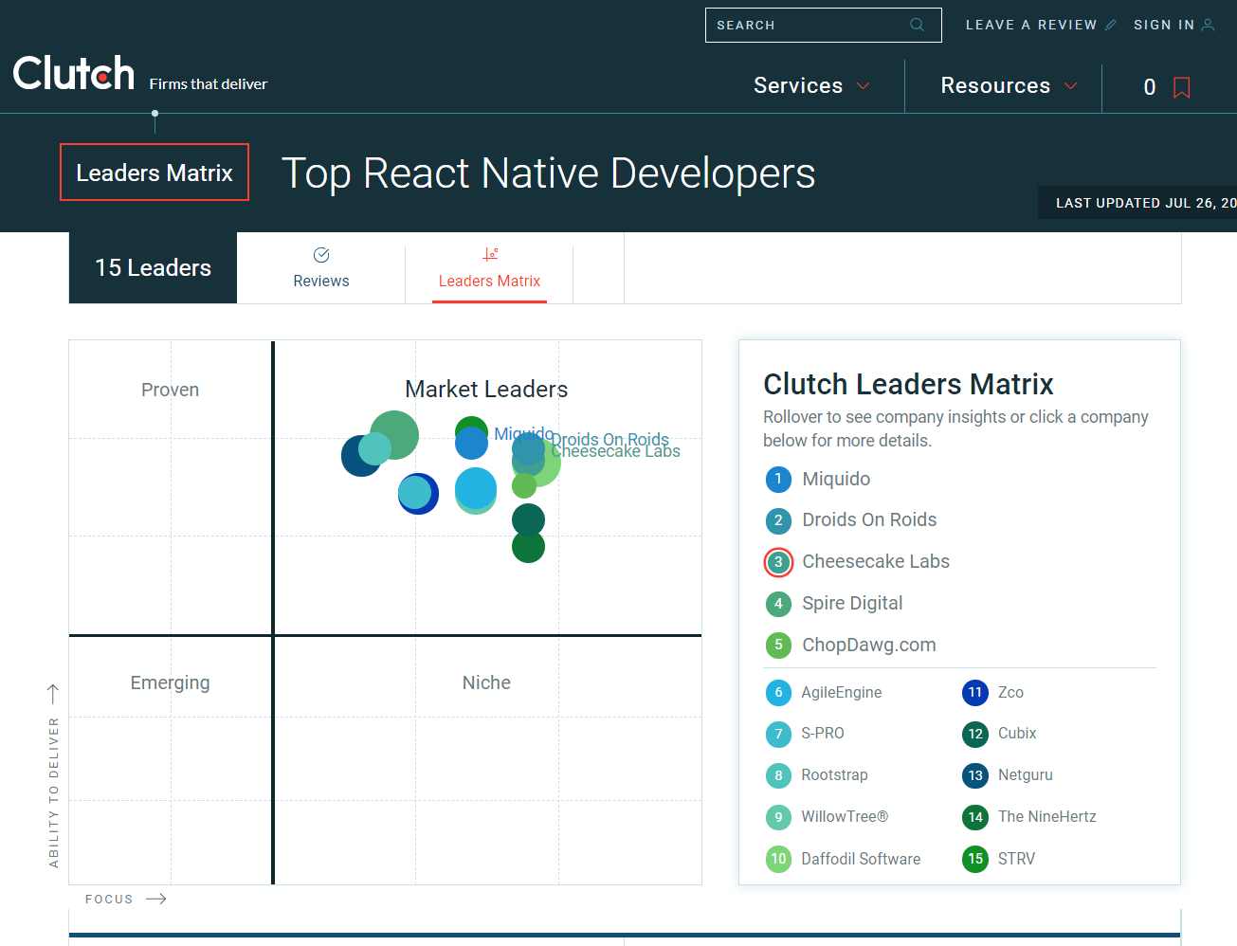Click the Clutch Leaders Matrix panel heading

(x=908, y=384)
